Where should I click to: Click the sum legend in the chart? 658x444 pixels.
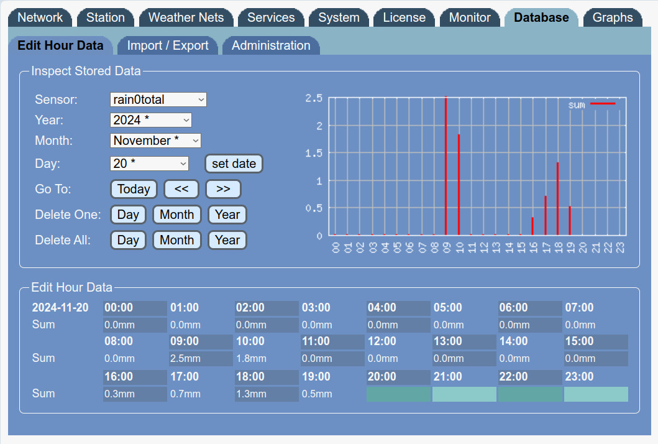(x=592, y=104)
